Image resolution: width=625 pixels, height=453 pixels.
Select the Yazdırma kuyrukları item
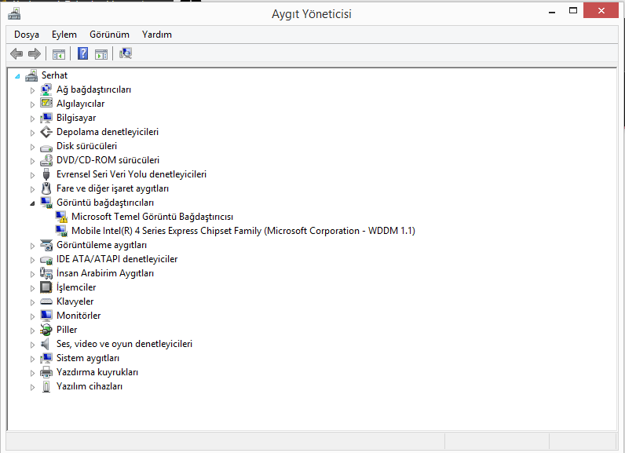coord(97,372)
